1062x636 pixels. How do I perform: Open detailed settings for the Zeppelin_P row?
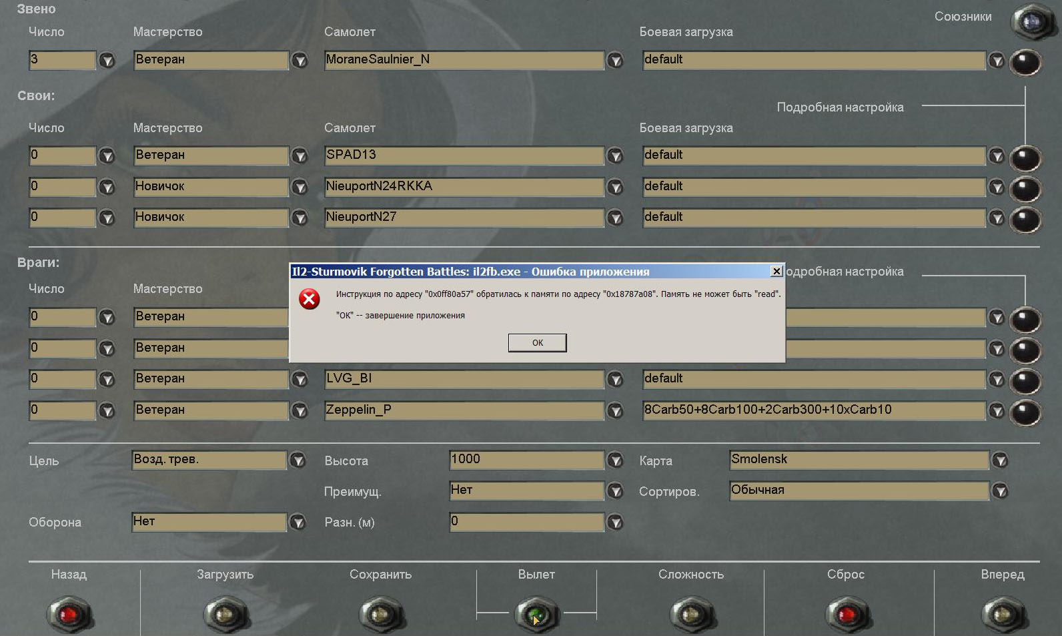click(x=1025, y=412)
